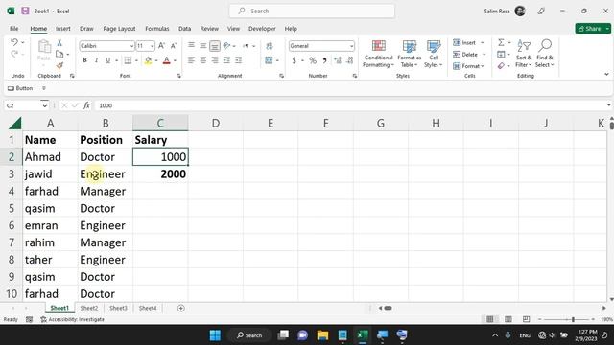Image resolution: width=614 pixels, height=345 pixels.
Task: Click the Wrap Text icon
Action: pyautogui.click(x=270, y=46)
